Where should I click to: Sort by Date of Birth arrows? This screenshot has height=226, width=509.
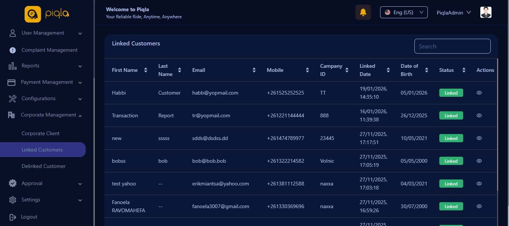point(427,70)
